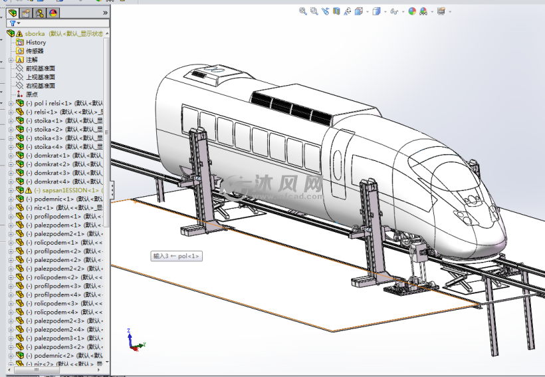Click the Previous View icon

(x=325, y=11)
